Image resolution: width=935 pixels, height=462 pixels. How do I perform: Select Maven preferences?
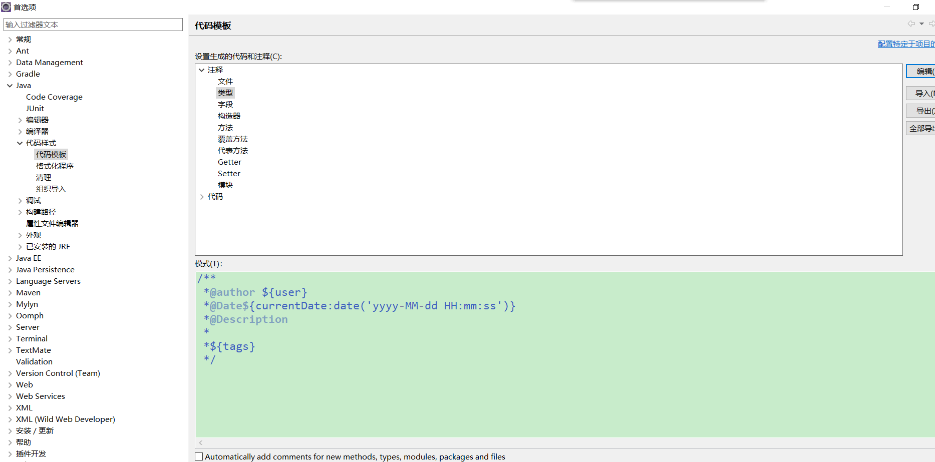[28, 293]
